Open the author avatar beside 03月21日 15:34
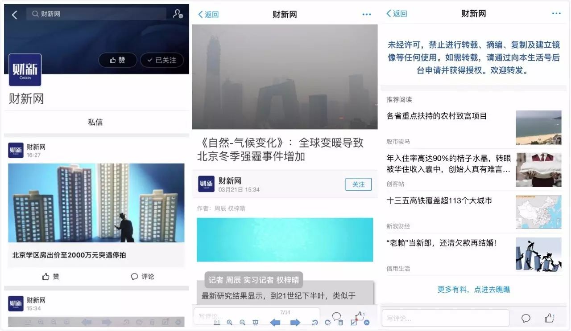This screenshot has width=571, height=331. [206, 184]
